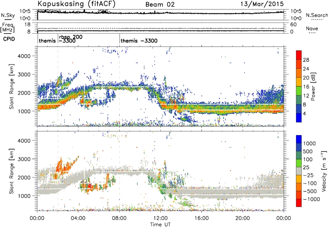Click the Kapuskasing (fitACF) title
Viewport: 328px width, 227px height.
pyautogui.click(x=76, y=4)
